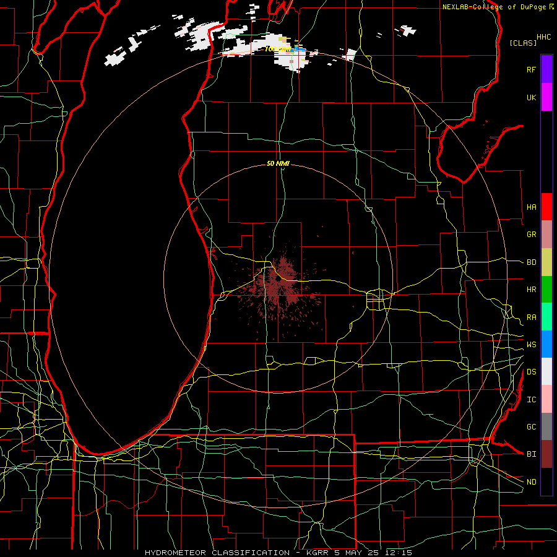Click the "KGRR" station identifier in caption
Viewport: 557px width, 557px height.
click(318, 553)
